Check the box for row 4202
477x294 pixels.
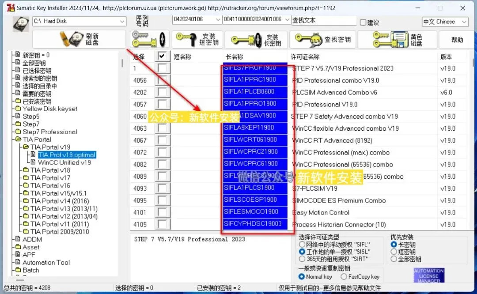(x=162, y=92)
